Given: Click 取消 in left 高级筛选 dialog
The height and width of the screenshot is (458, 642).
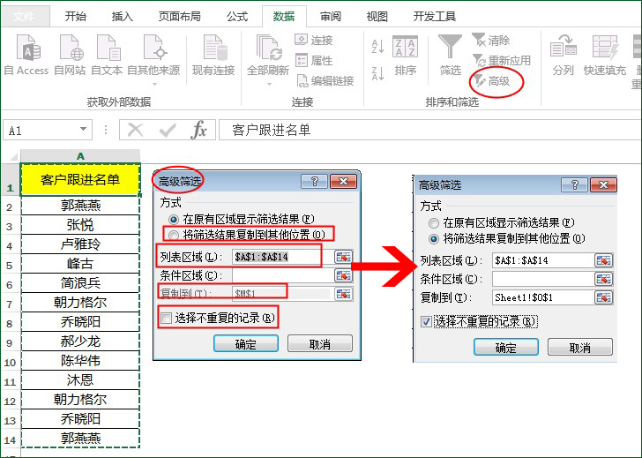Looking at the screenshot, I should [x=320, y=343].
